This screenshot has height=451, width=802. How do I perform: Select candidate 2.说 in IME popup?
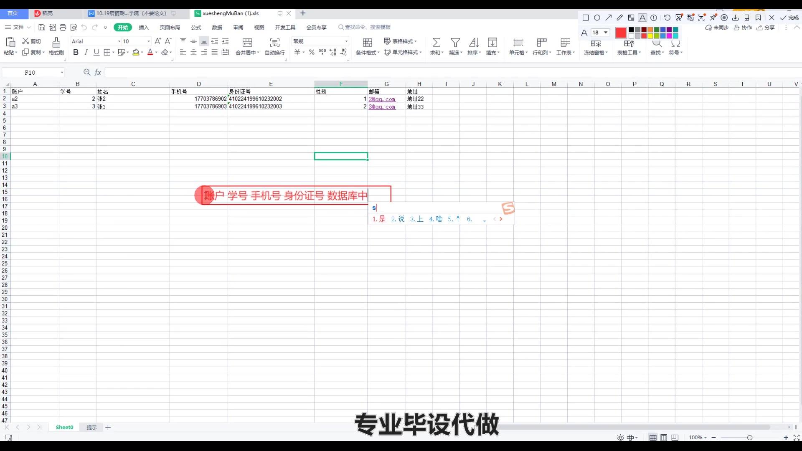398,219
